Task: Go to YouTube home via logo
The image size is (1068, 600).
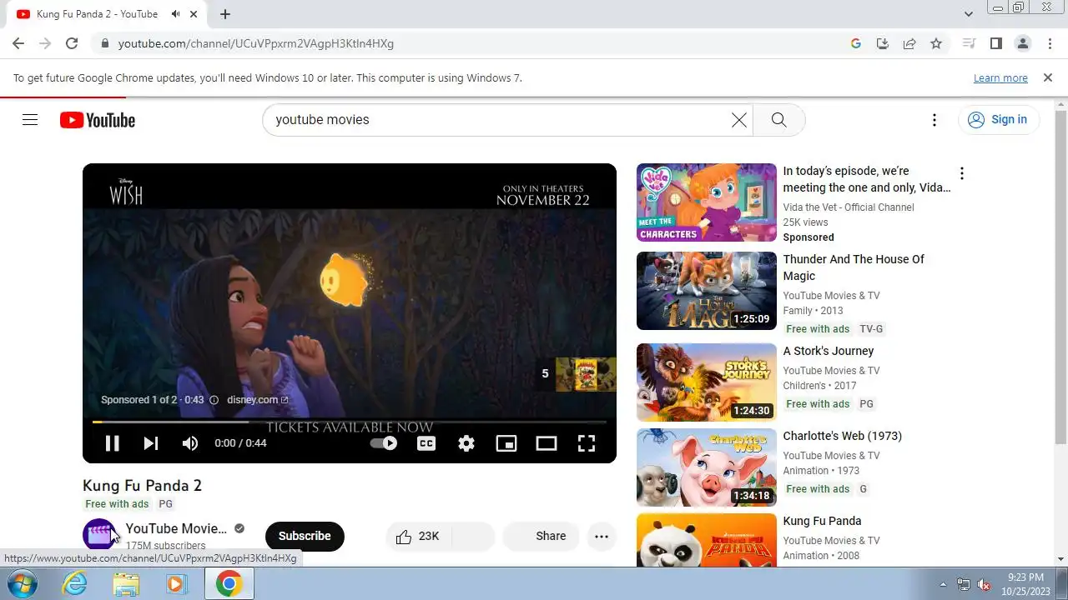Action: [x=98, y=120]
